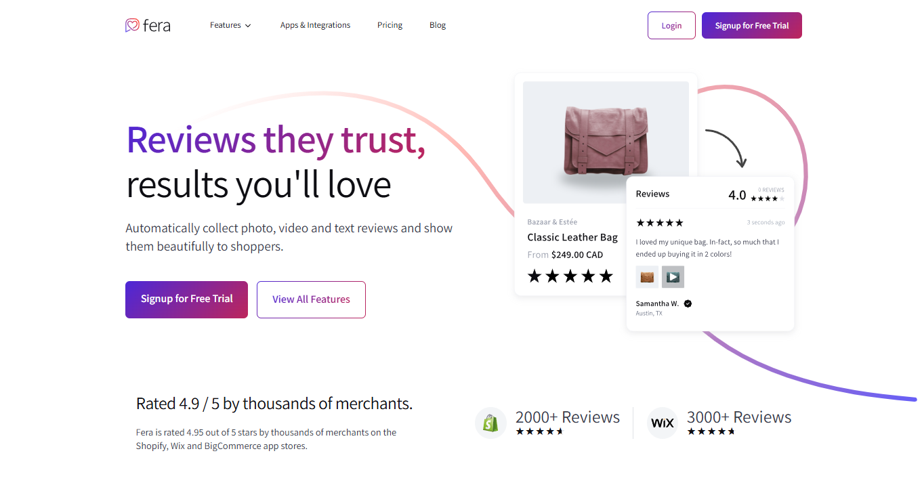The height and width of the screenshot is (487, 922).
Task: Click the 4.0 star rating in Reviews card
Action: tap(768, 198)
